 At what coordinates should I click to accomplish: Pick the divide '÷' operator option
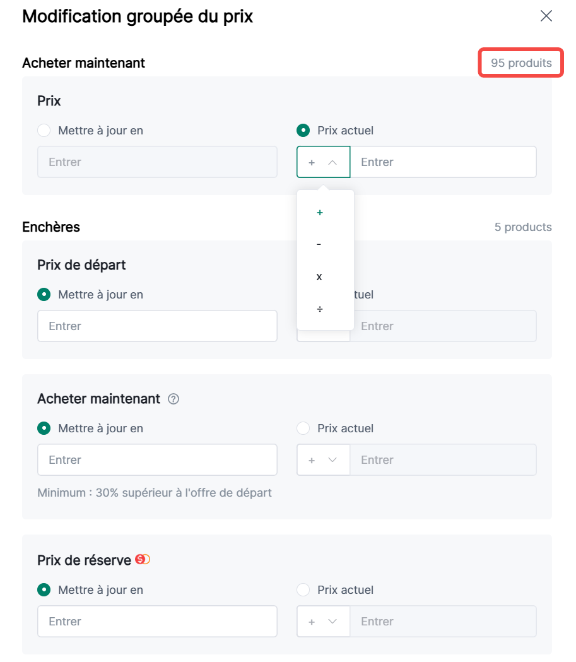pyautogui.click(x=320, y=309)
